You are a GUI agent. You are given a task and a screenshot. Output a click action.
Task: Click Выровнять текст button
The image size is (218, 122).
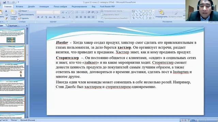coord(110,15)
